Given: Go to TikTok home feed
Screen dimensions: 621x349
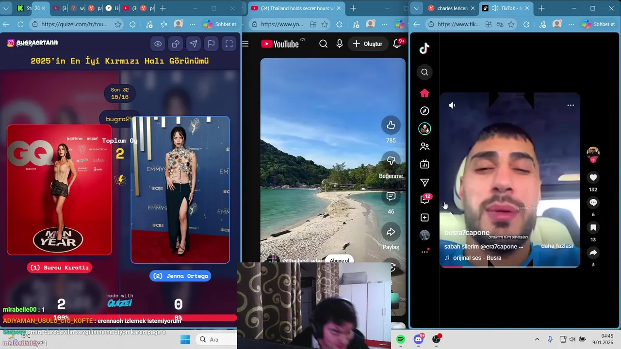Looking at the screenshot, I should point(425,93).
